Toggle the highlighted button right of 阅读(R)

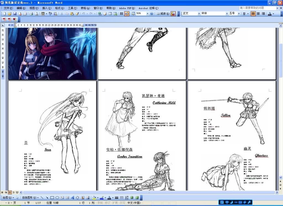pyautogui.click(x=173, y=14)
